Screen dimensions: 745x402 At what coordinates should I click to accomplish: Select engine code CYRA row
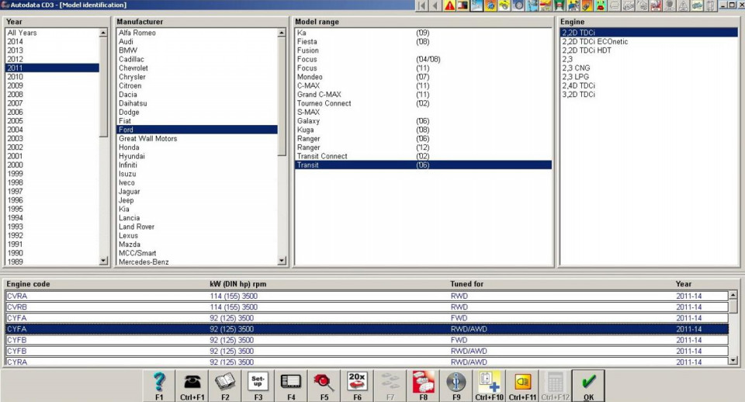coord(367,362)
